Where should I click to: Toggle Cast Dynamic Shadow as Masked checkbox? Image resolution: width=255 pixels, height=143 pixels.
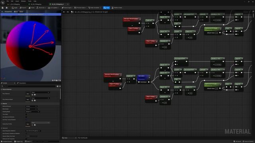click(x=26, y=133)
